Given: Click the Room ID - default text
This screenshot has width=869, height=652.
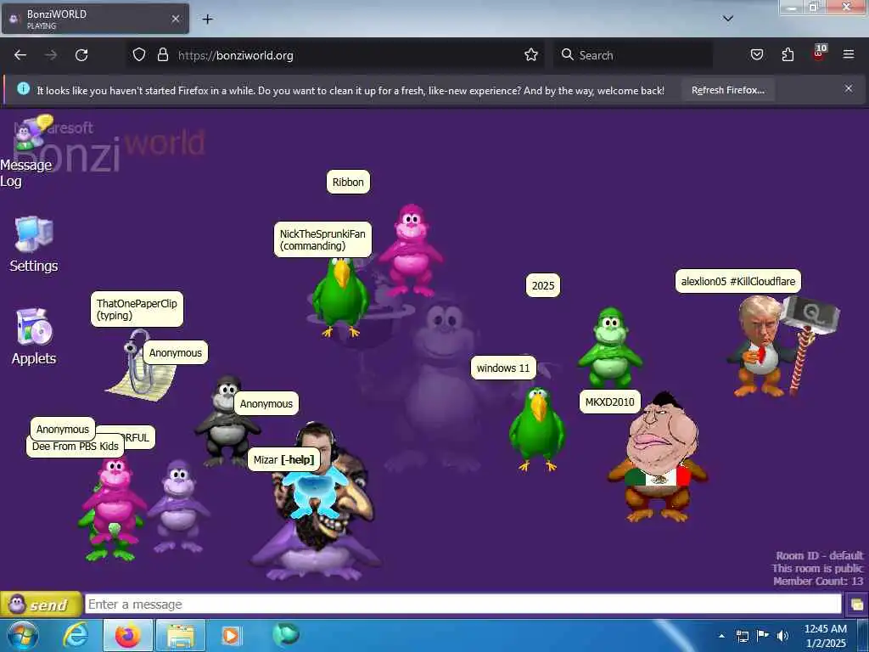Looking at the screenshot, I should pyautogui.click(x=819, y=555).
